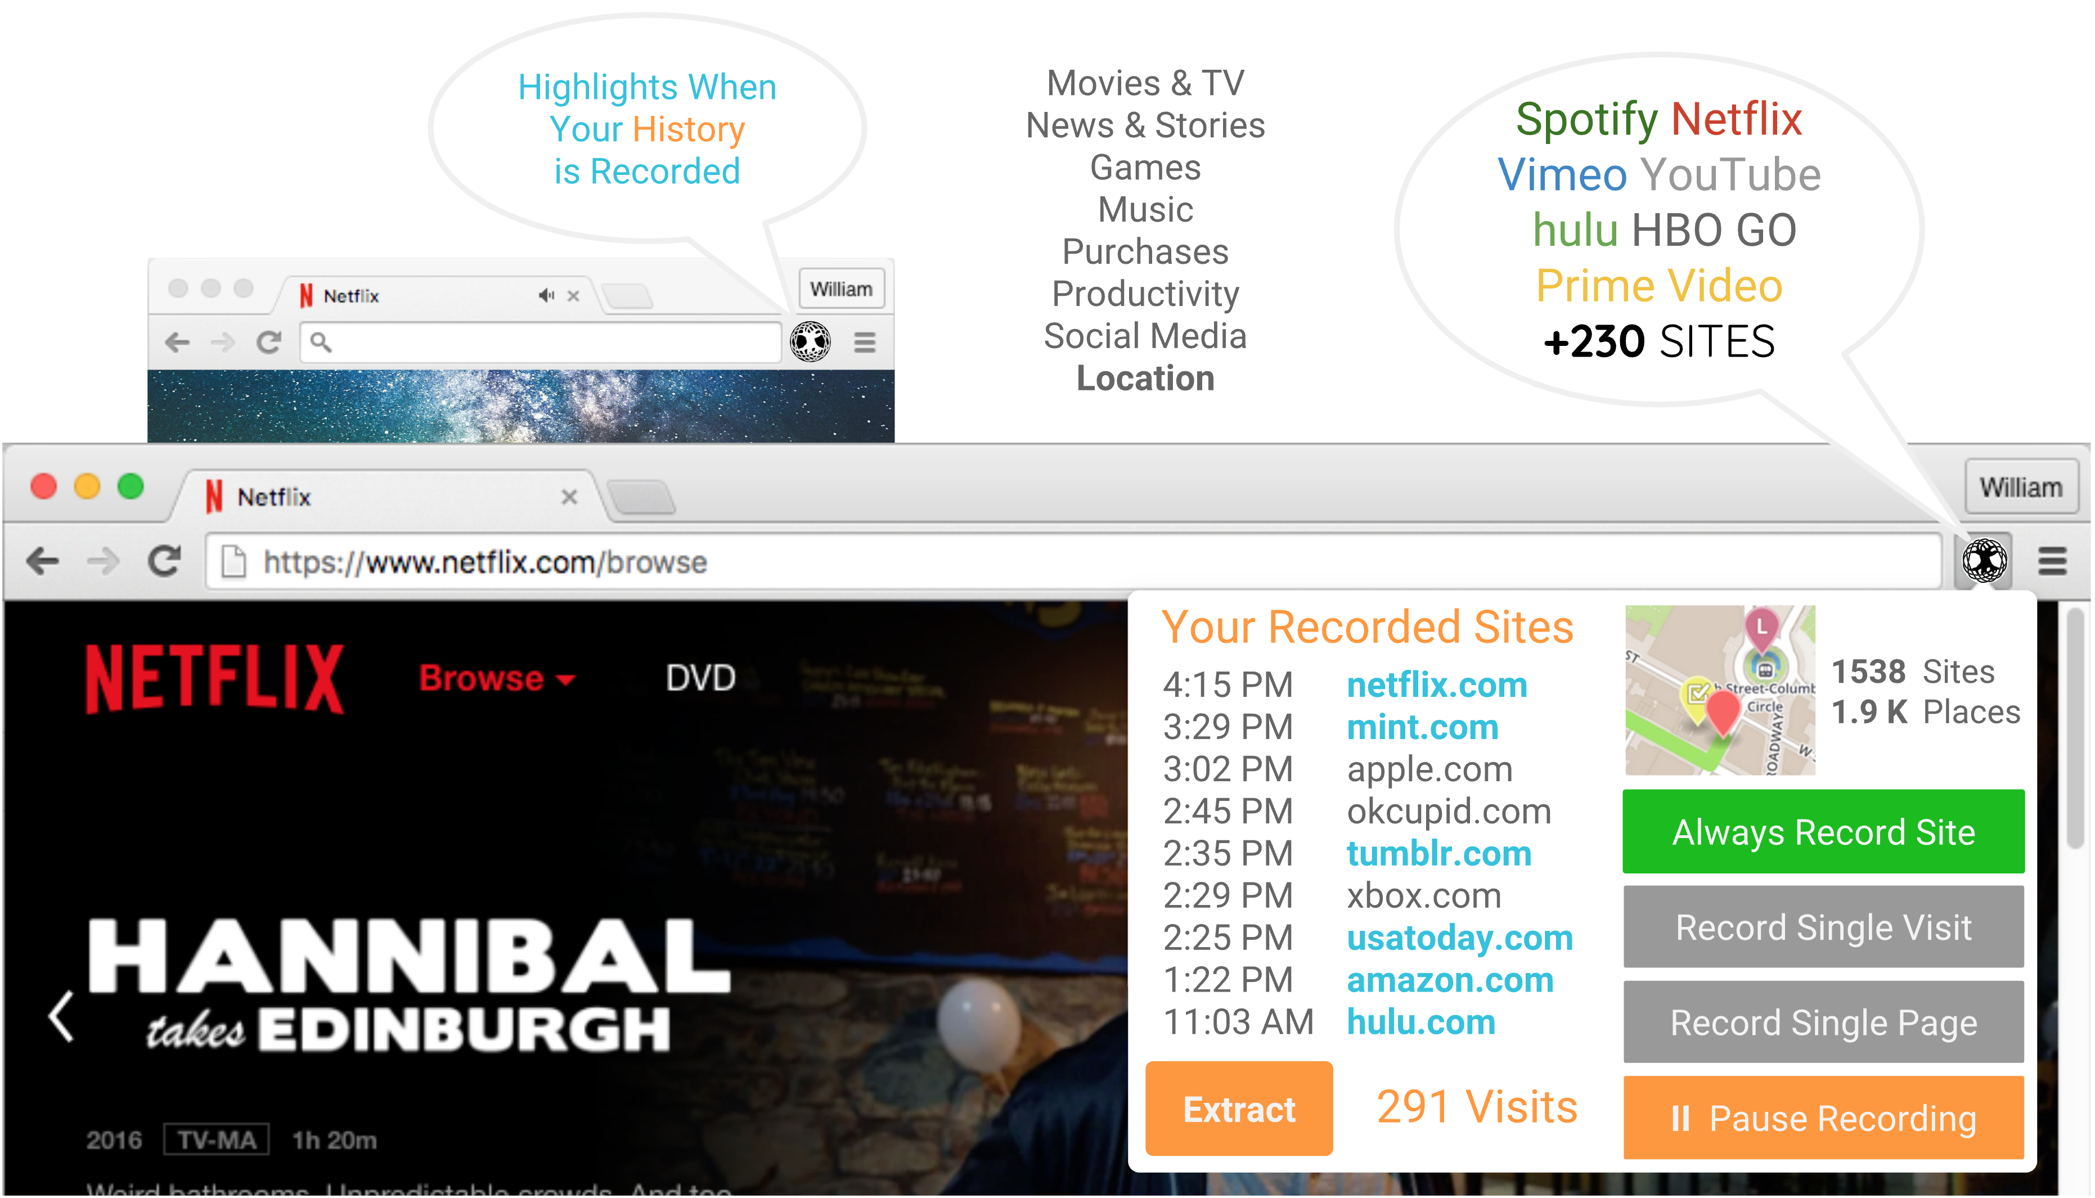Click the tree extension icon in small browser

click(x=810, y=341)
